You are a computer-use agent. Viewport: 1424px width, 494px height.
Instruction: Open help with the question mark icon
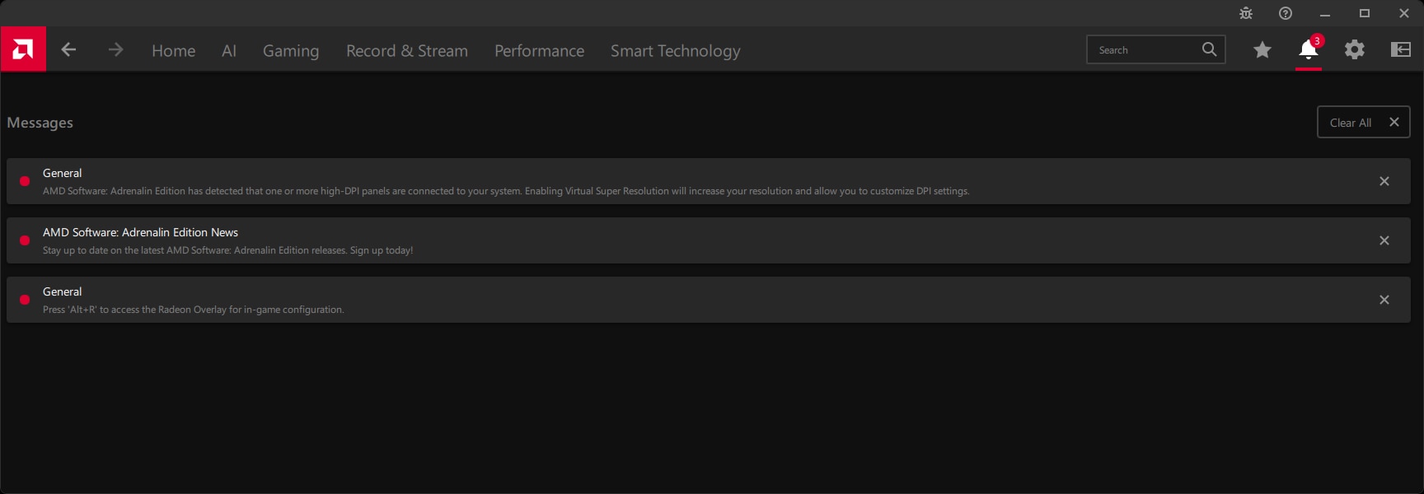pos(1286,13)
